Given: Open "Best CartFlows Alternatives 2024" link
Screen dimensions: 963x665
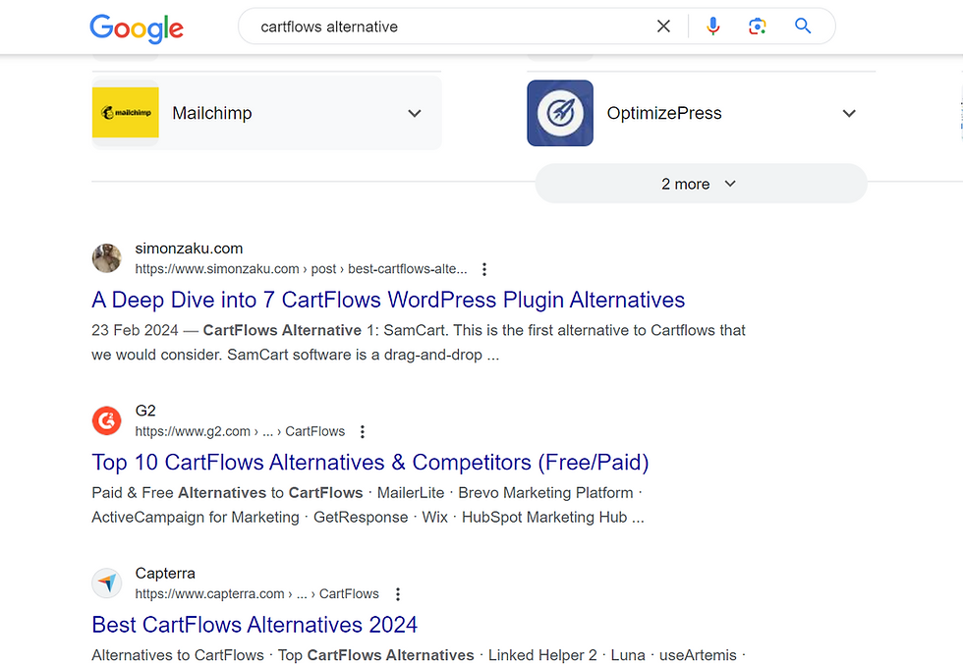Looking at the screenshot, I should point(255,625).
